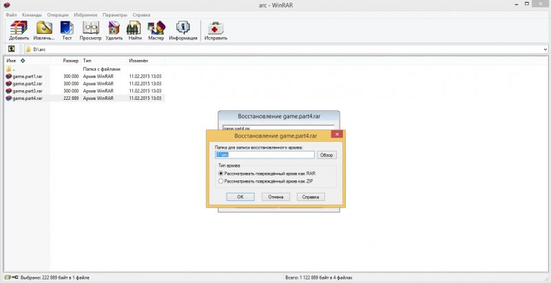The image size is (551, 283).
Task: Click the recovered archive folder path field
Action: [x=264, y=155]
